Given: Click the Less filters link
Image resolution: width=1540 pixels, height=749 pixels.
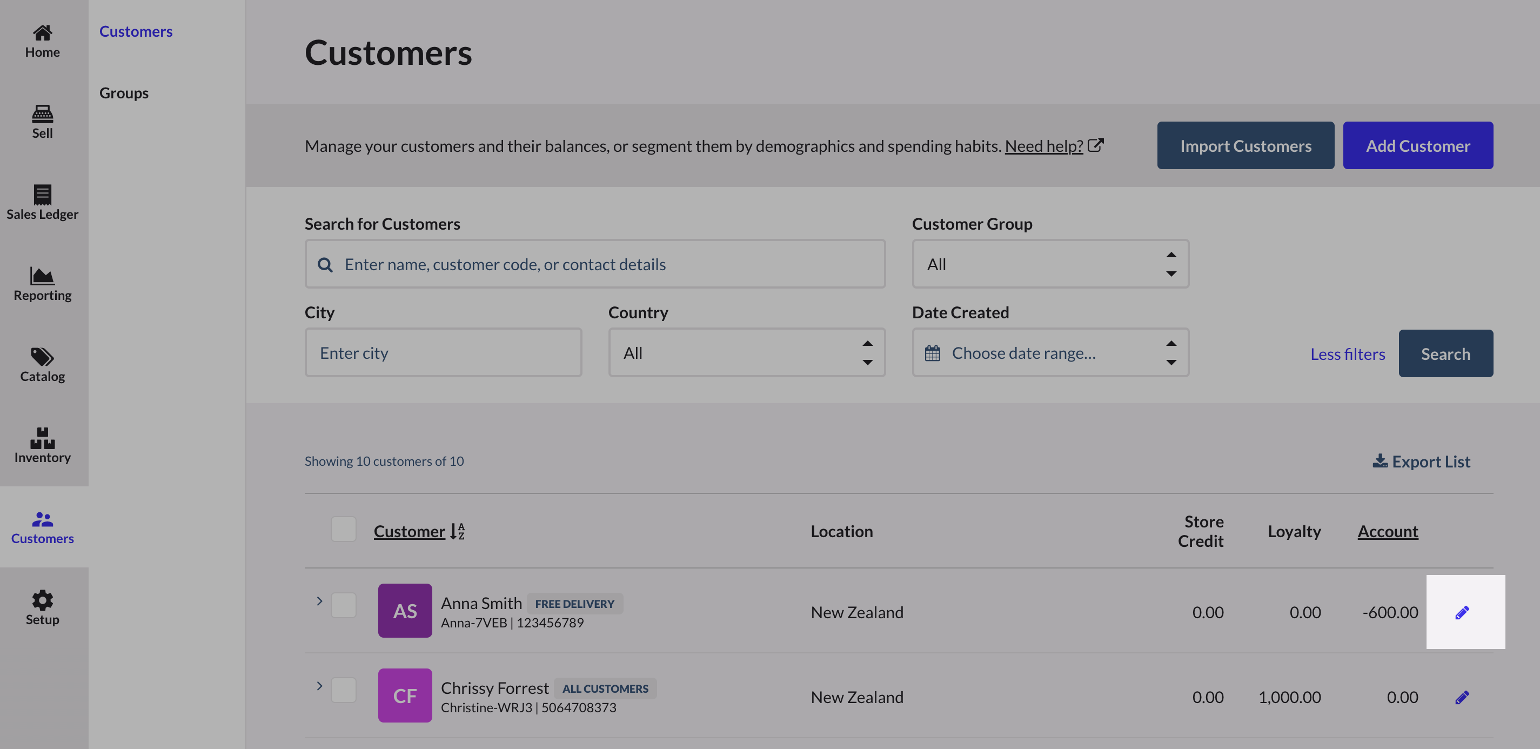Looking at the screenshot, I should (x=1347, y=354).
